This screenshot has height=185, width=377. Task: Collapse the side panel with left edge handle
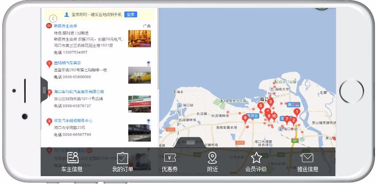44,90
